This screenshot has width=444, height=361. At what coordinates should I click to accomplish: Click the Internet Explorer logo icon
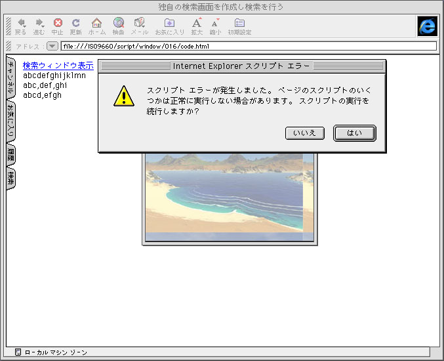(x=428, y=26)
